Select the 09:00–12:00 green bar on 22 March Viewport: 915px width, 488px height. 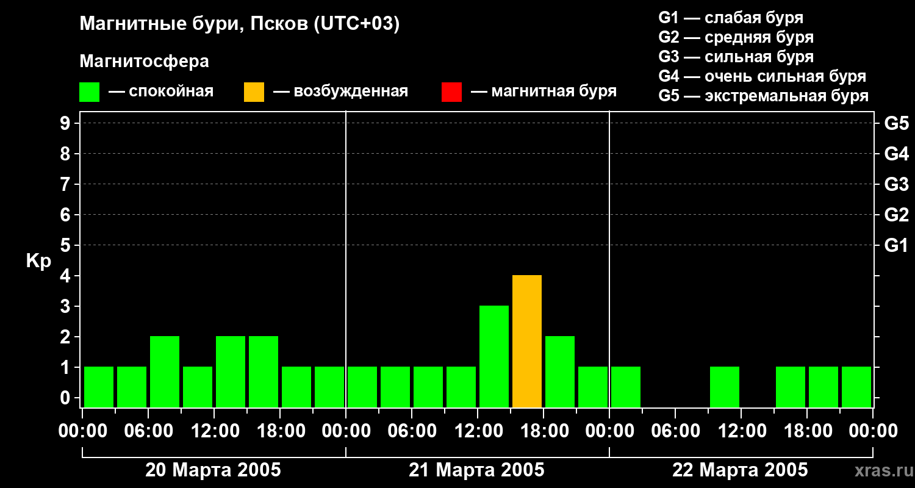(x=725, y=387)
